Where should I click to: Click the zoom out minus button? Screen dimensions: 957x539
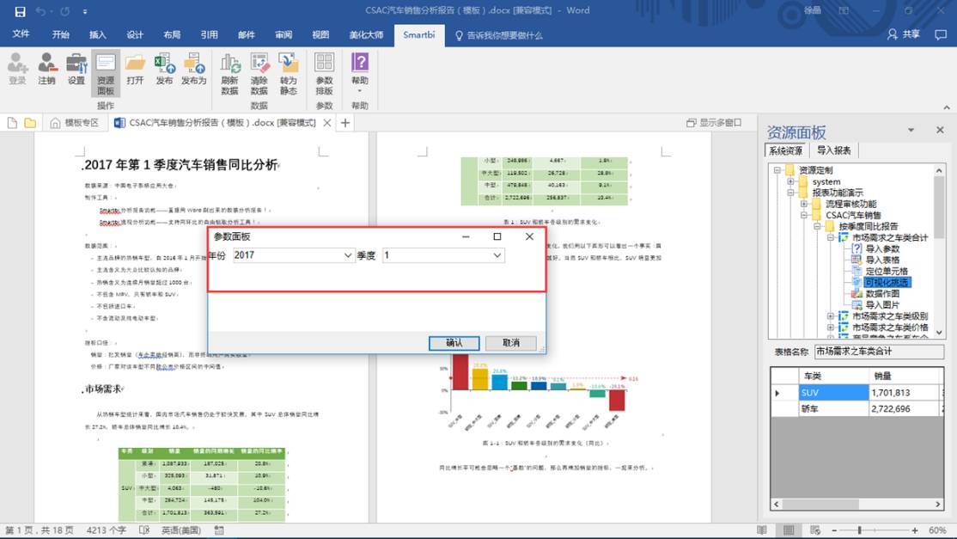[x=834, y=530]
